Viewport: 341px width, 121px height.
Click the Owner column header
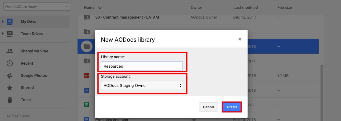[196, 8]
